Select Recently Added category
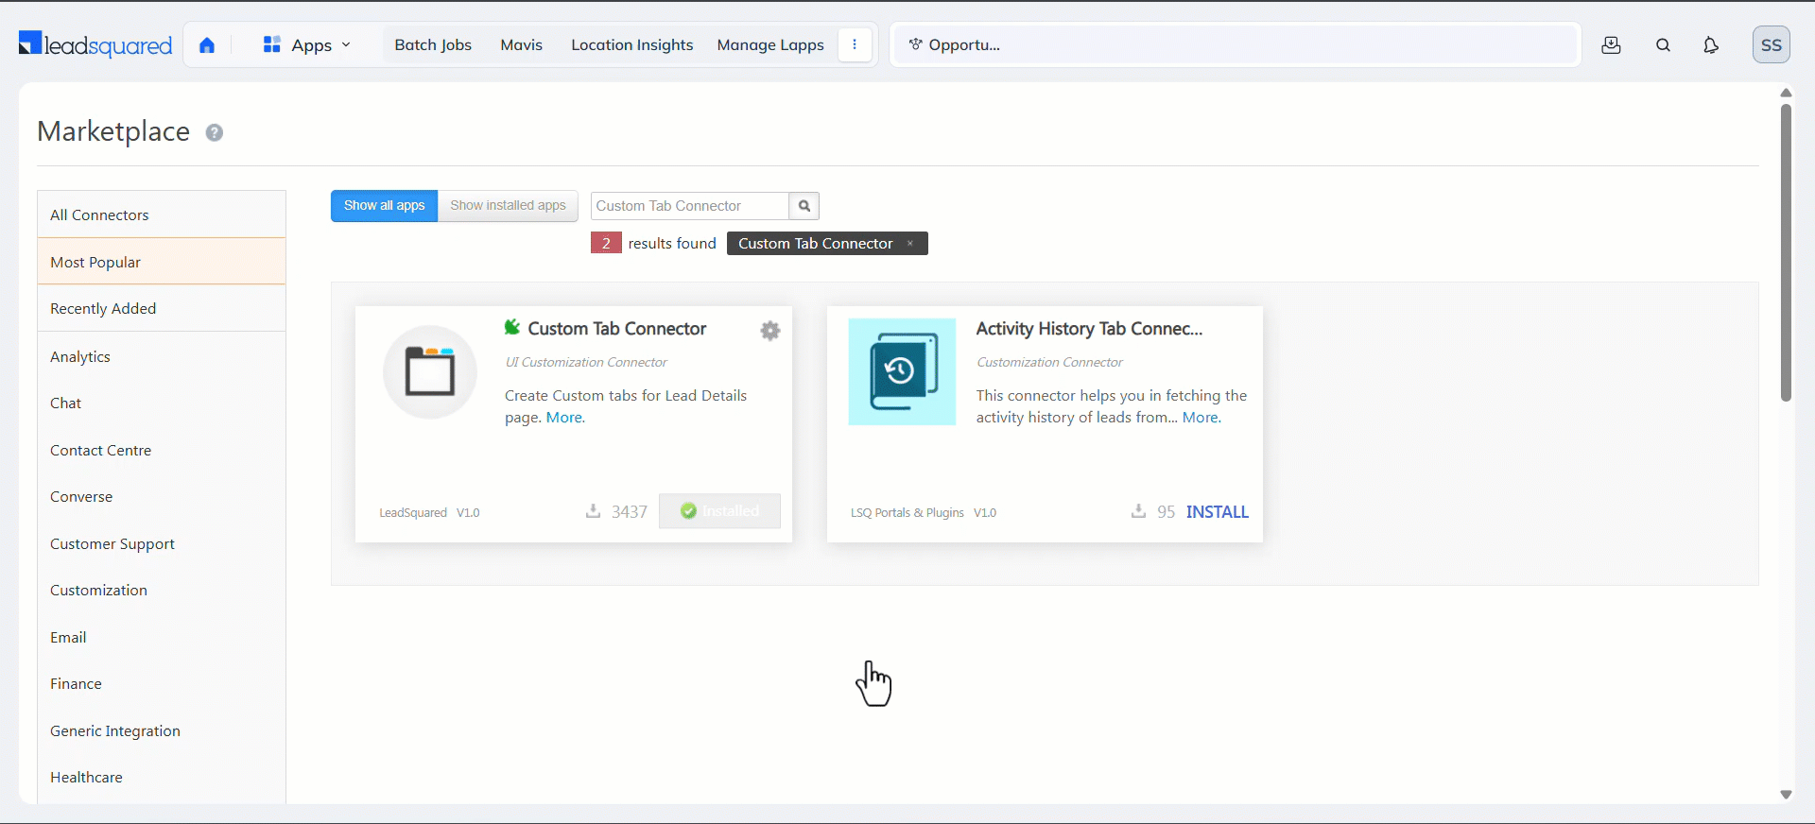The height and width of the screenshot is (824, 1815). [x=162, y=308]
